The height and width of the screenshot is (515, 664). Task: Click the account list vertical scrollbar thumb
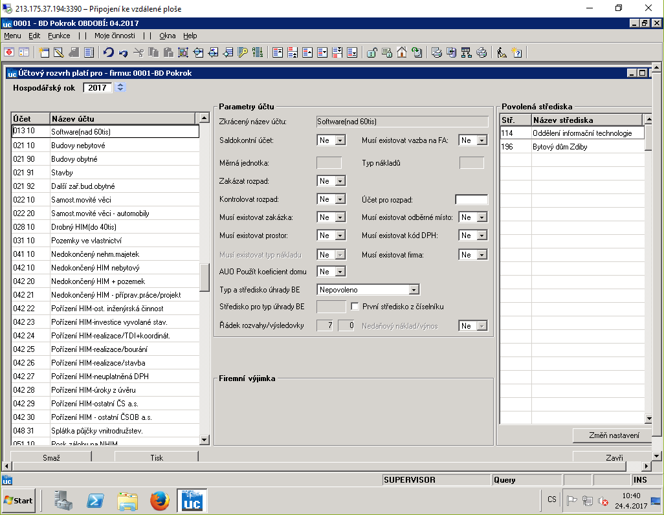point(204,278)
